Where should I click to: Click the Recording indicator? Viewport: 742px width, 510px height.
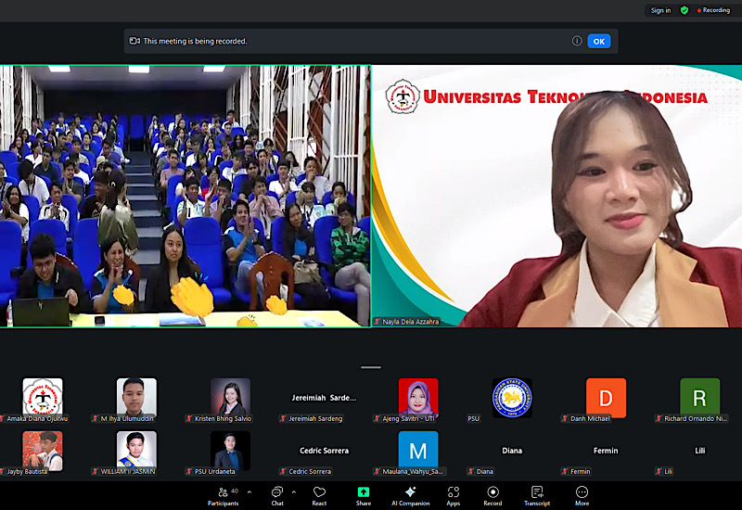[x=713, y=10]
